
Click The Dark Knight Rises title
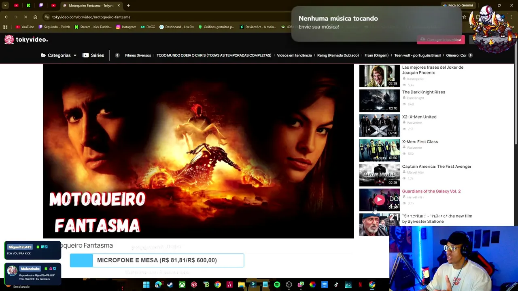point(423,92)
